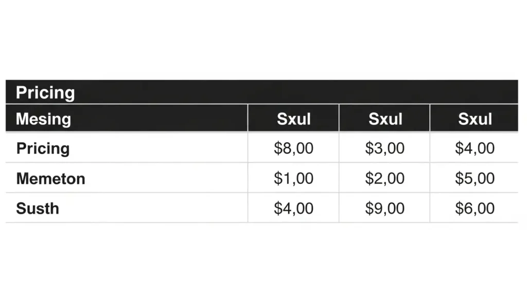Click header divider between Mesing and first Sxul
Screen dimensions: 527x287
pos(248,118)
